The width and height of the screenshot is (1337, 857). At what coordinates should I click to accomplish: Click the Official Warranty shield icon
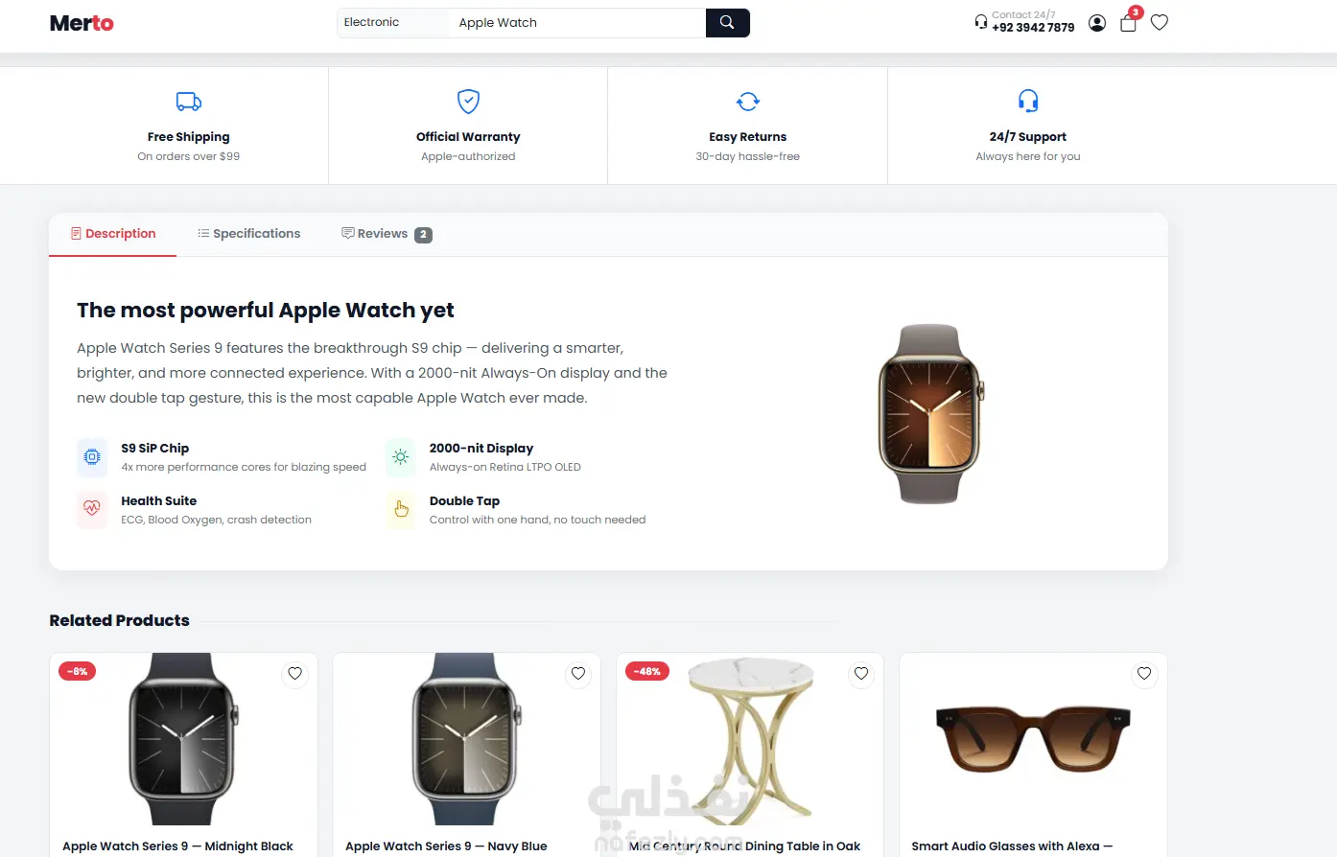pos(468,101)
